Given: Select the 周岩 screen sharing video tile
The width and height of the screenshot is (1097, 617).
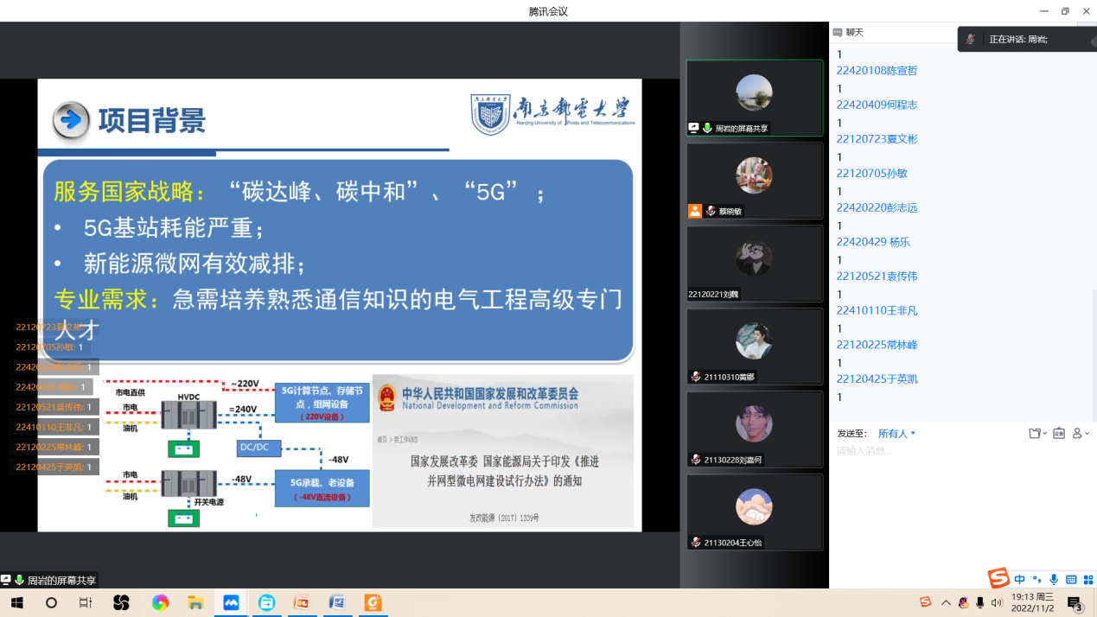Looking at the screenshot, I should click(x=754, y=97).
